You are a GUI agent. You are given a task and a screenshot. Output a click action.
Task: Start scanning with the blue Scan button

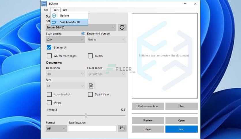(182, 129)
